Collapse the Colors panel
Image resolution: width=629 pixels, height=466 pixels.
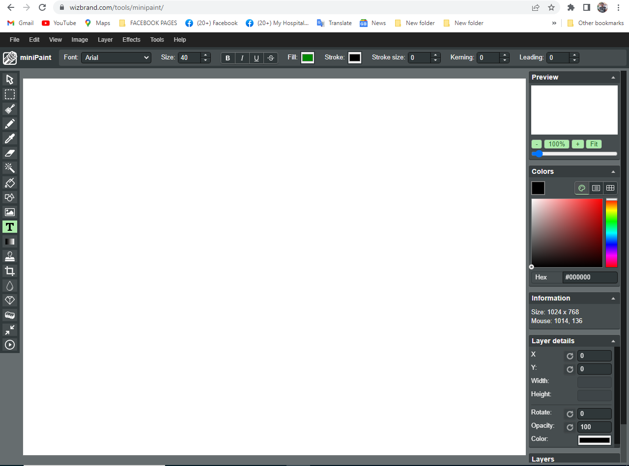click(x=613, y=171)
